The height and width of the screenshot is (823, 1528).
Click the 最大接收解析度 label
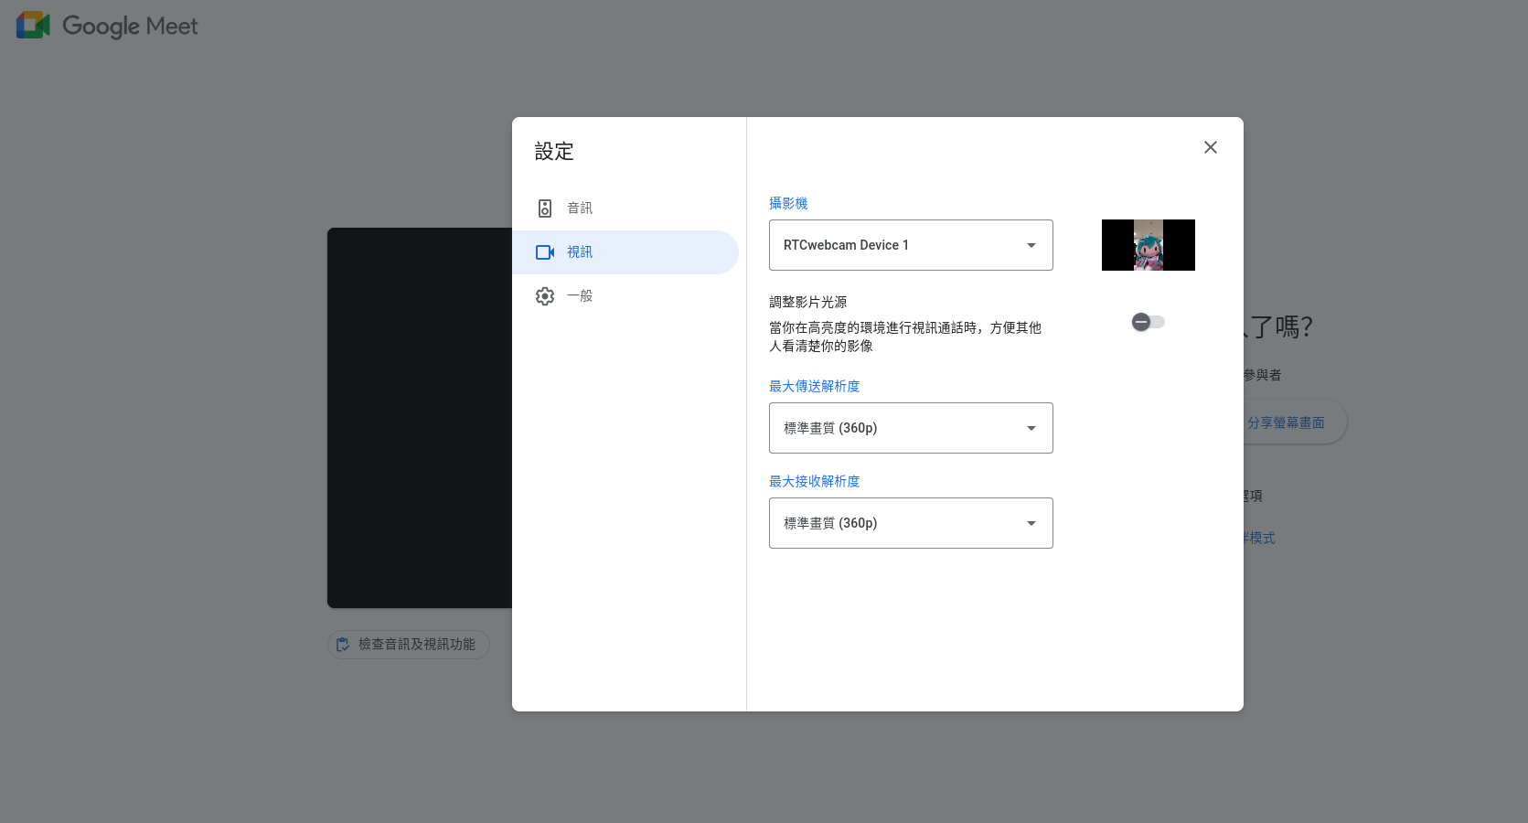point(815,481)
